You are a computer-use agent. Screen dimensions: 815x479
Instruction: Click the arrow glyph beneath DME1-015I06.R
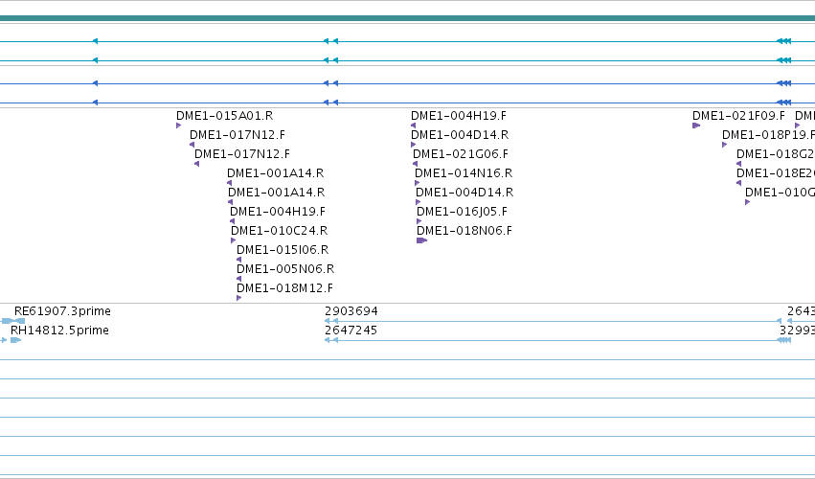point(239,260)
